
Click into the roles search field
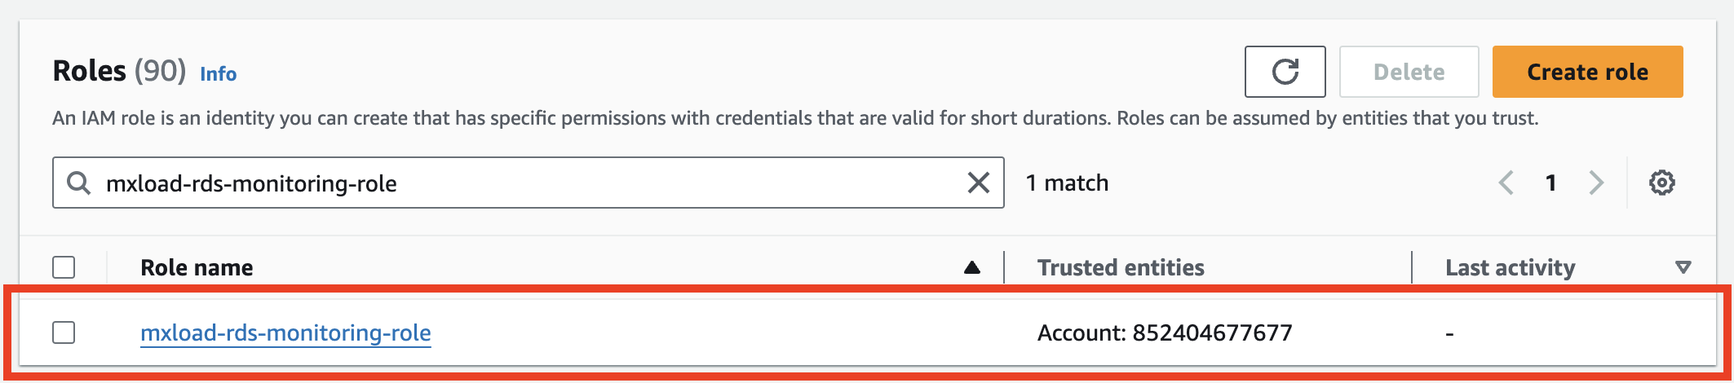(522, 183)
